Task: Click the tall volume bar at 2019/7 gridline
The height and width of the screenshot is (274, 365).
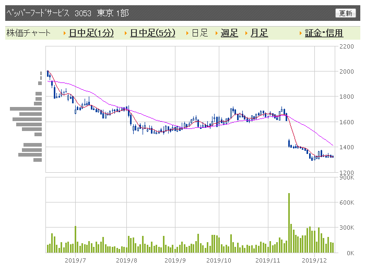Action: [x=75, y=240]
